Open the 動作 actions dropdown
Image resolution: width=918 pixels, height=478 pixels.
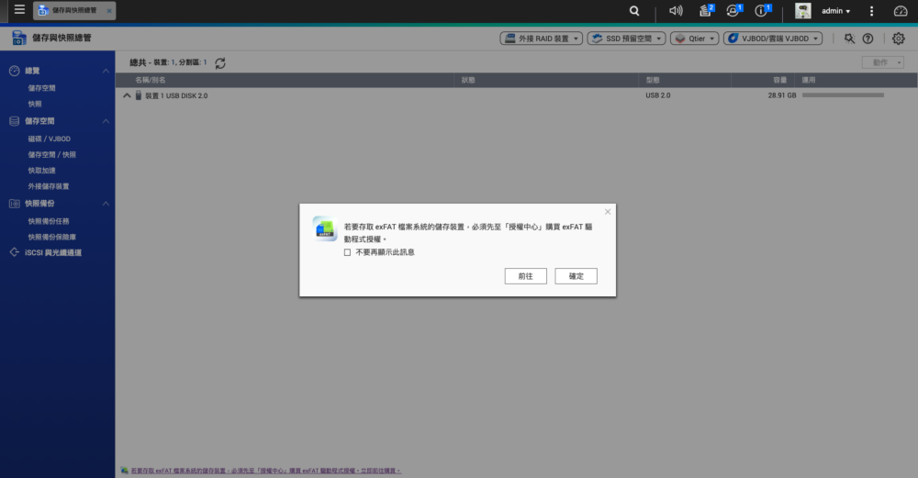click(883, 62)
